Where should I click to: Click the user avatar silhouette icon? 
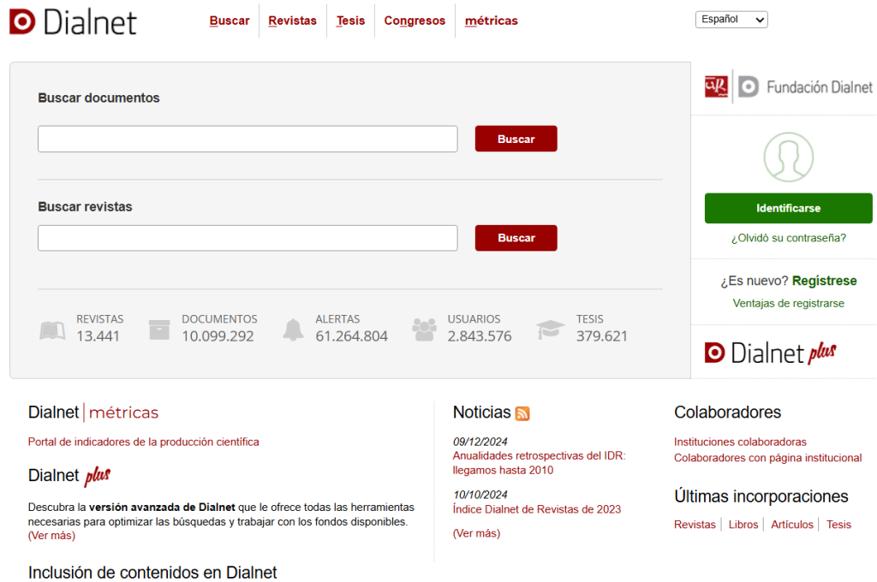[789, 157]
